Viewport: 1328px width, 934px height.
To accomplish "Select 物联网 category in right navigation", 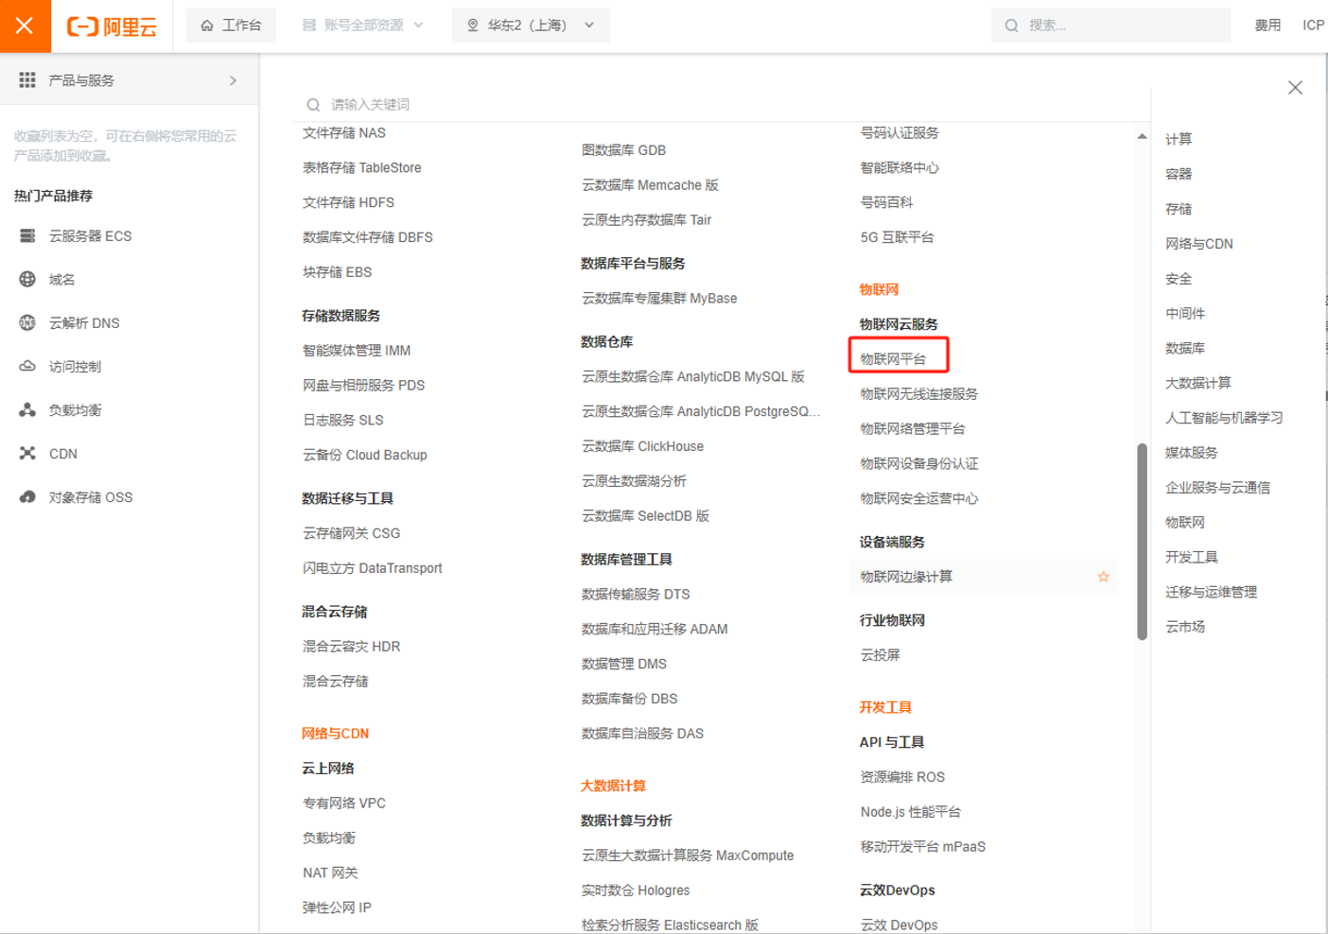I will 1184,522.
